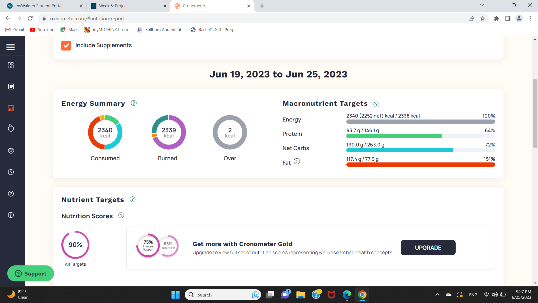
Task: Open the Dashboard grid icon in sidebar
Action: pos(11,65)
